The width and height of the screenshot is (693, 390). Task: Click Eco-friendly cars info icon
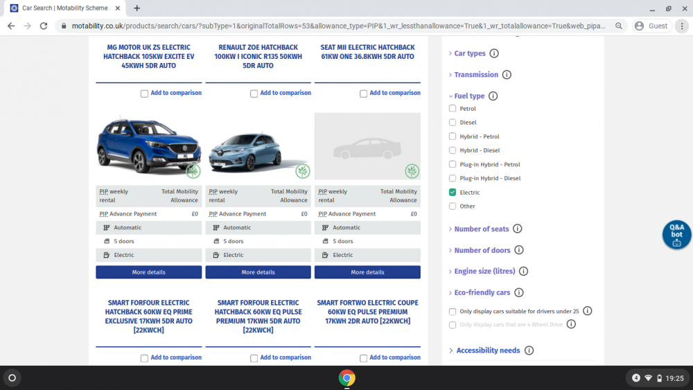click(x=519, y=292)
